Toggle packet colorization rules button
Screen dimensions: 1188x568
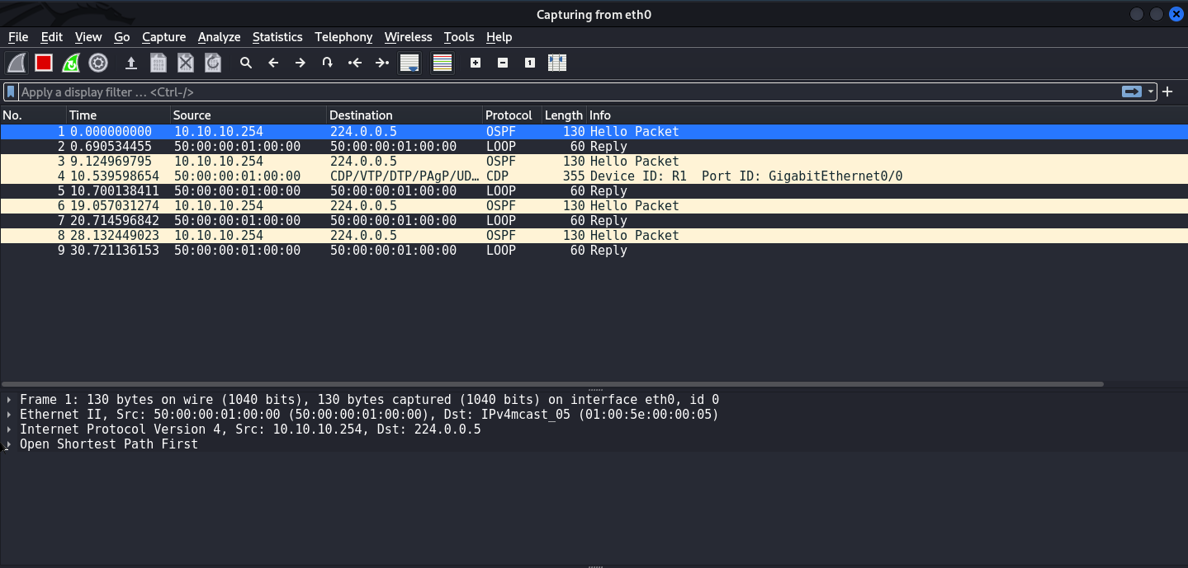(x=443, y=63)
